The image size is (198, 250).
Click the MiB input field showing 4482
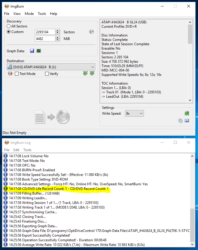coord(45,39)
